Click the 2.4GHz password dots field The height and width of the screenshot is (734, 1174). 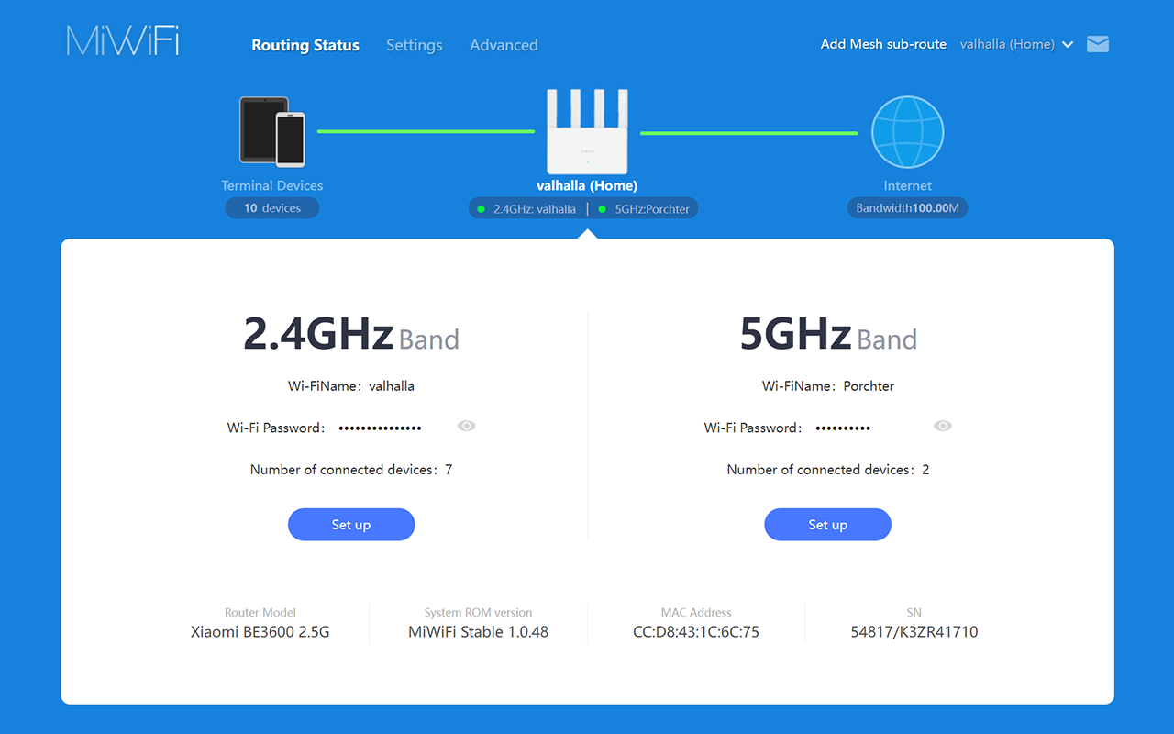tap(380, 428)
